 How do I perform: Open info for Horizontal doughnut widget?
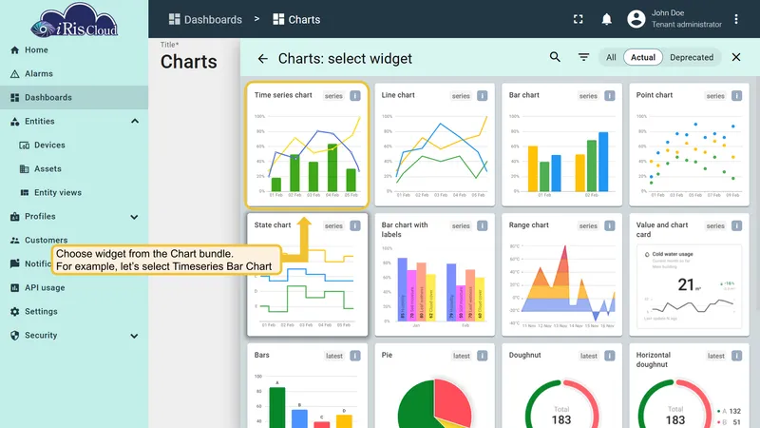point(737,356)
